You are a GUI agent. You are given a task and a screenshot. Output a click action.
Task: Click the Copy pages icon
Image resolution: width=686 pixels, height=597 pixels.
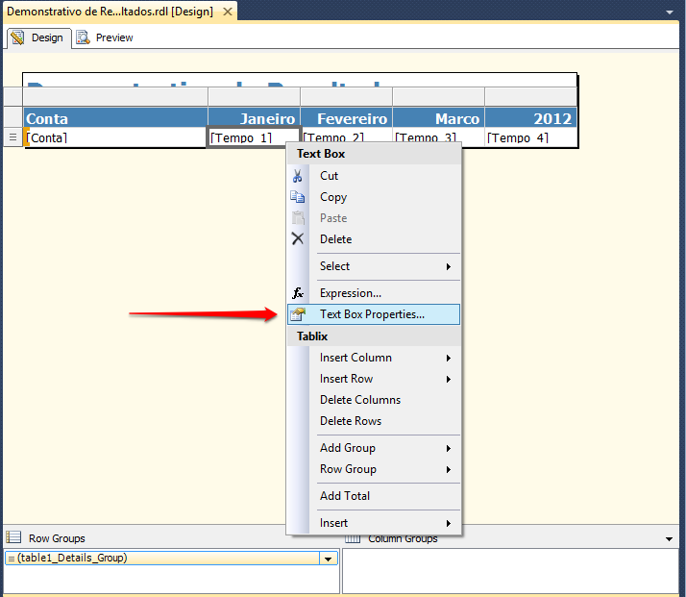pyautogui.click(x=298, y=197)
